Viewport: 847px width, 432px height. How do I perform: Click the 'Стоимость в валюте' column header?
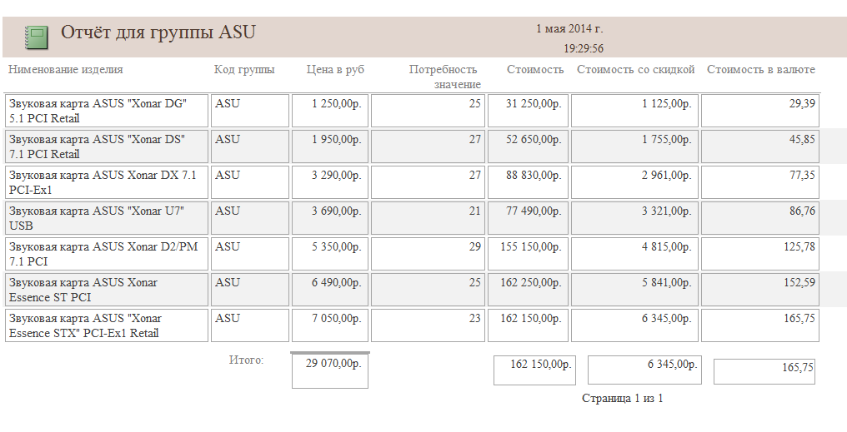760,69
